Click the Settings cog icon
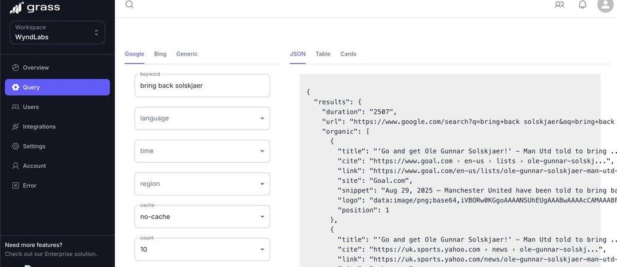The image size is (617, 267). tap(16, 146)
